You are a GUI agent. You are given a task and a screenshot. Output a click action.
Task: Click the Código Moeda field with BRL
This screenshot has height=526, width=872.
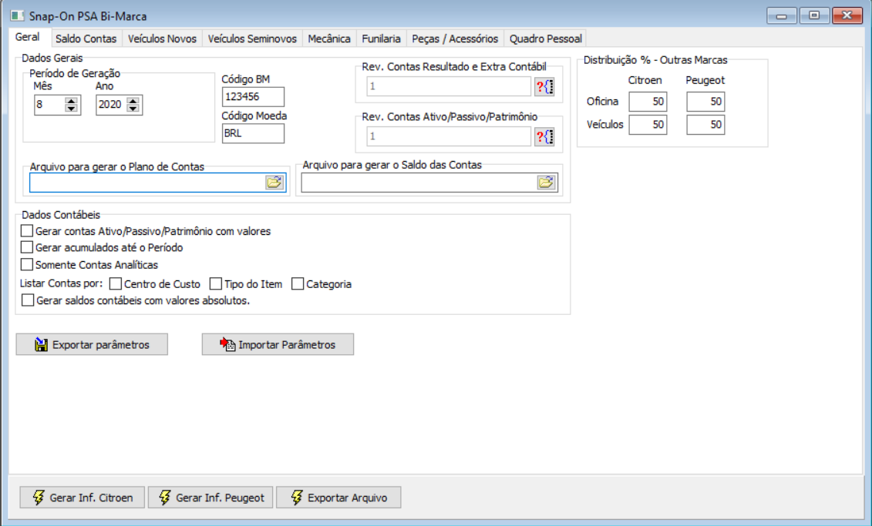(x=253, y=133)
